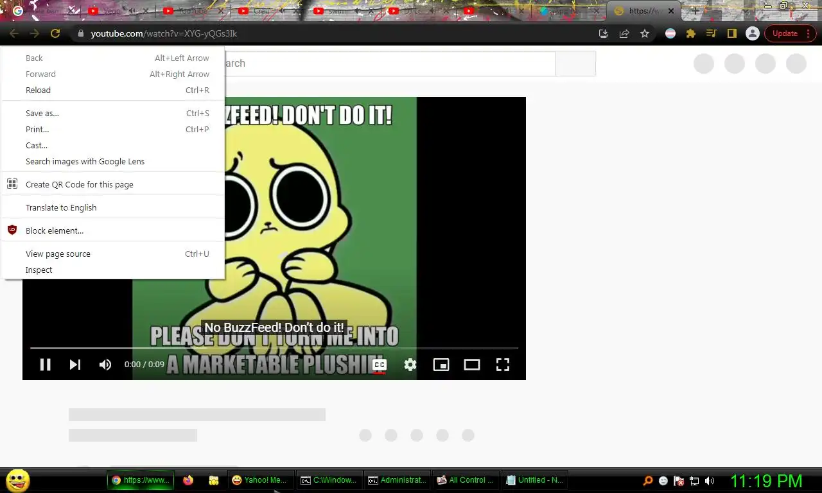
Task: Close the active https:// tab
Action: 671,11
